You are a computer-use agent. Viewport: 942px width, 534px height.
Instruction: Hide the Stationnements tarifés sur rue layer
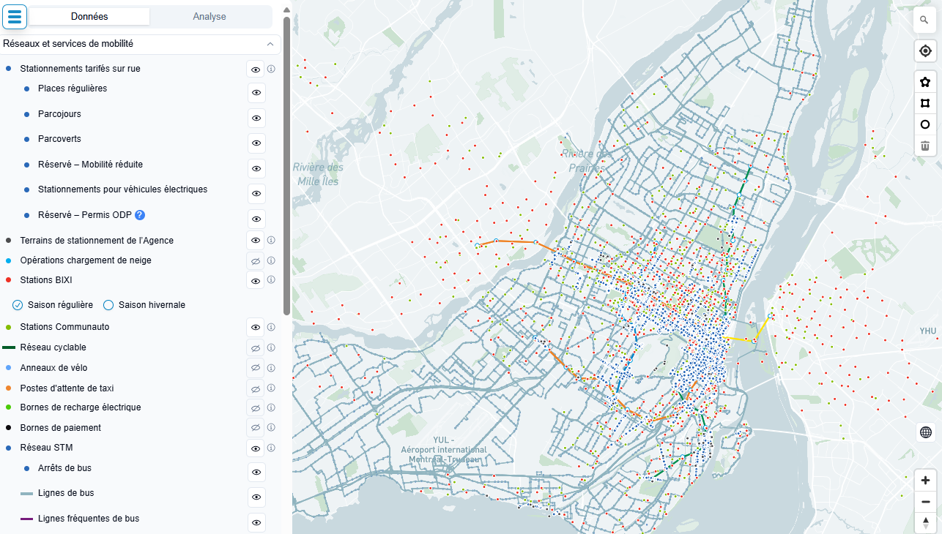tap(256, 69)
